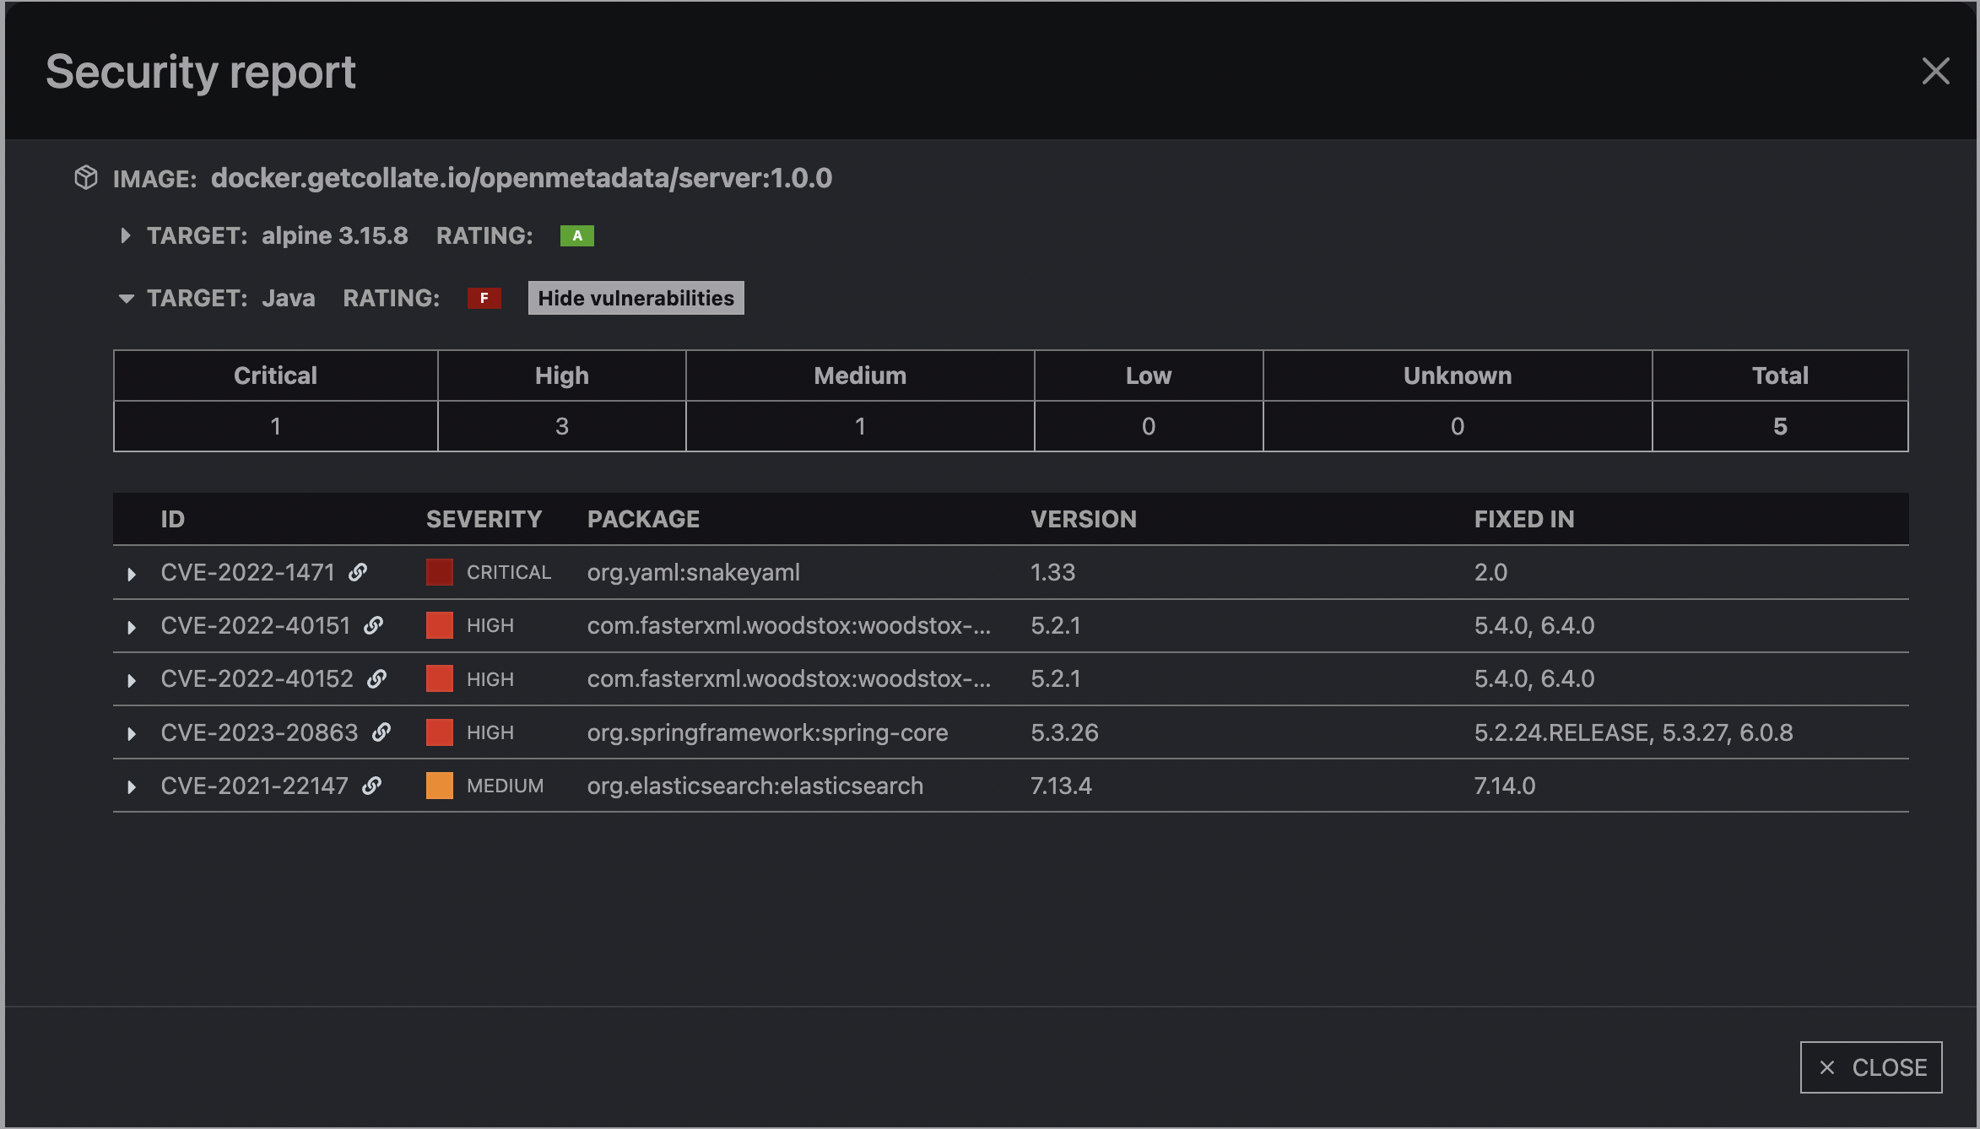Click the dark red CRITICAL severity swatch

(440, 572)
